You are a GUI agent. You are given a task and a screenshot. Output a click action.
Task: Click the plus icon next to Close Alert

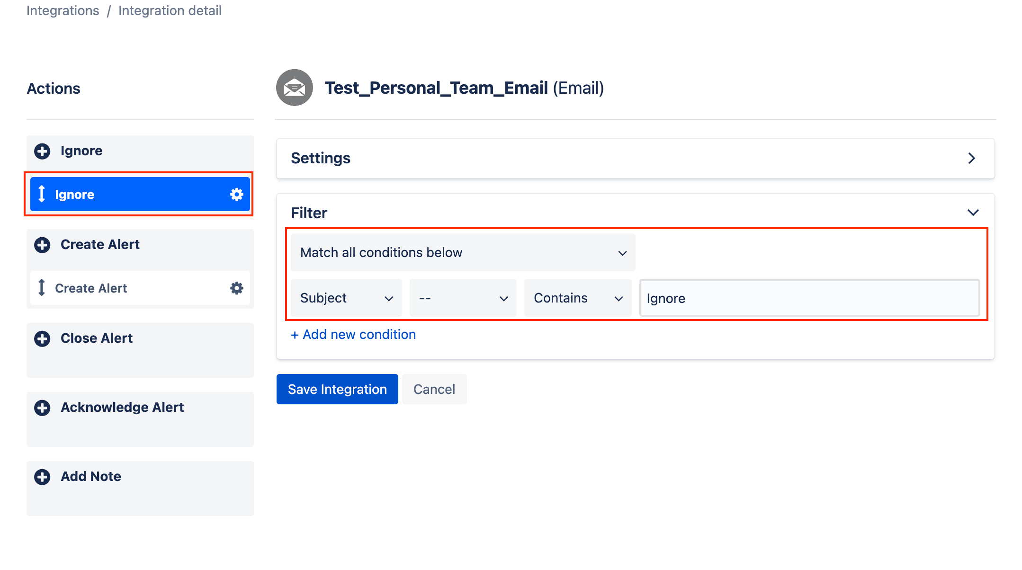[42, 339]
